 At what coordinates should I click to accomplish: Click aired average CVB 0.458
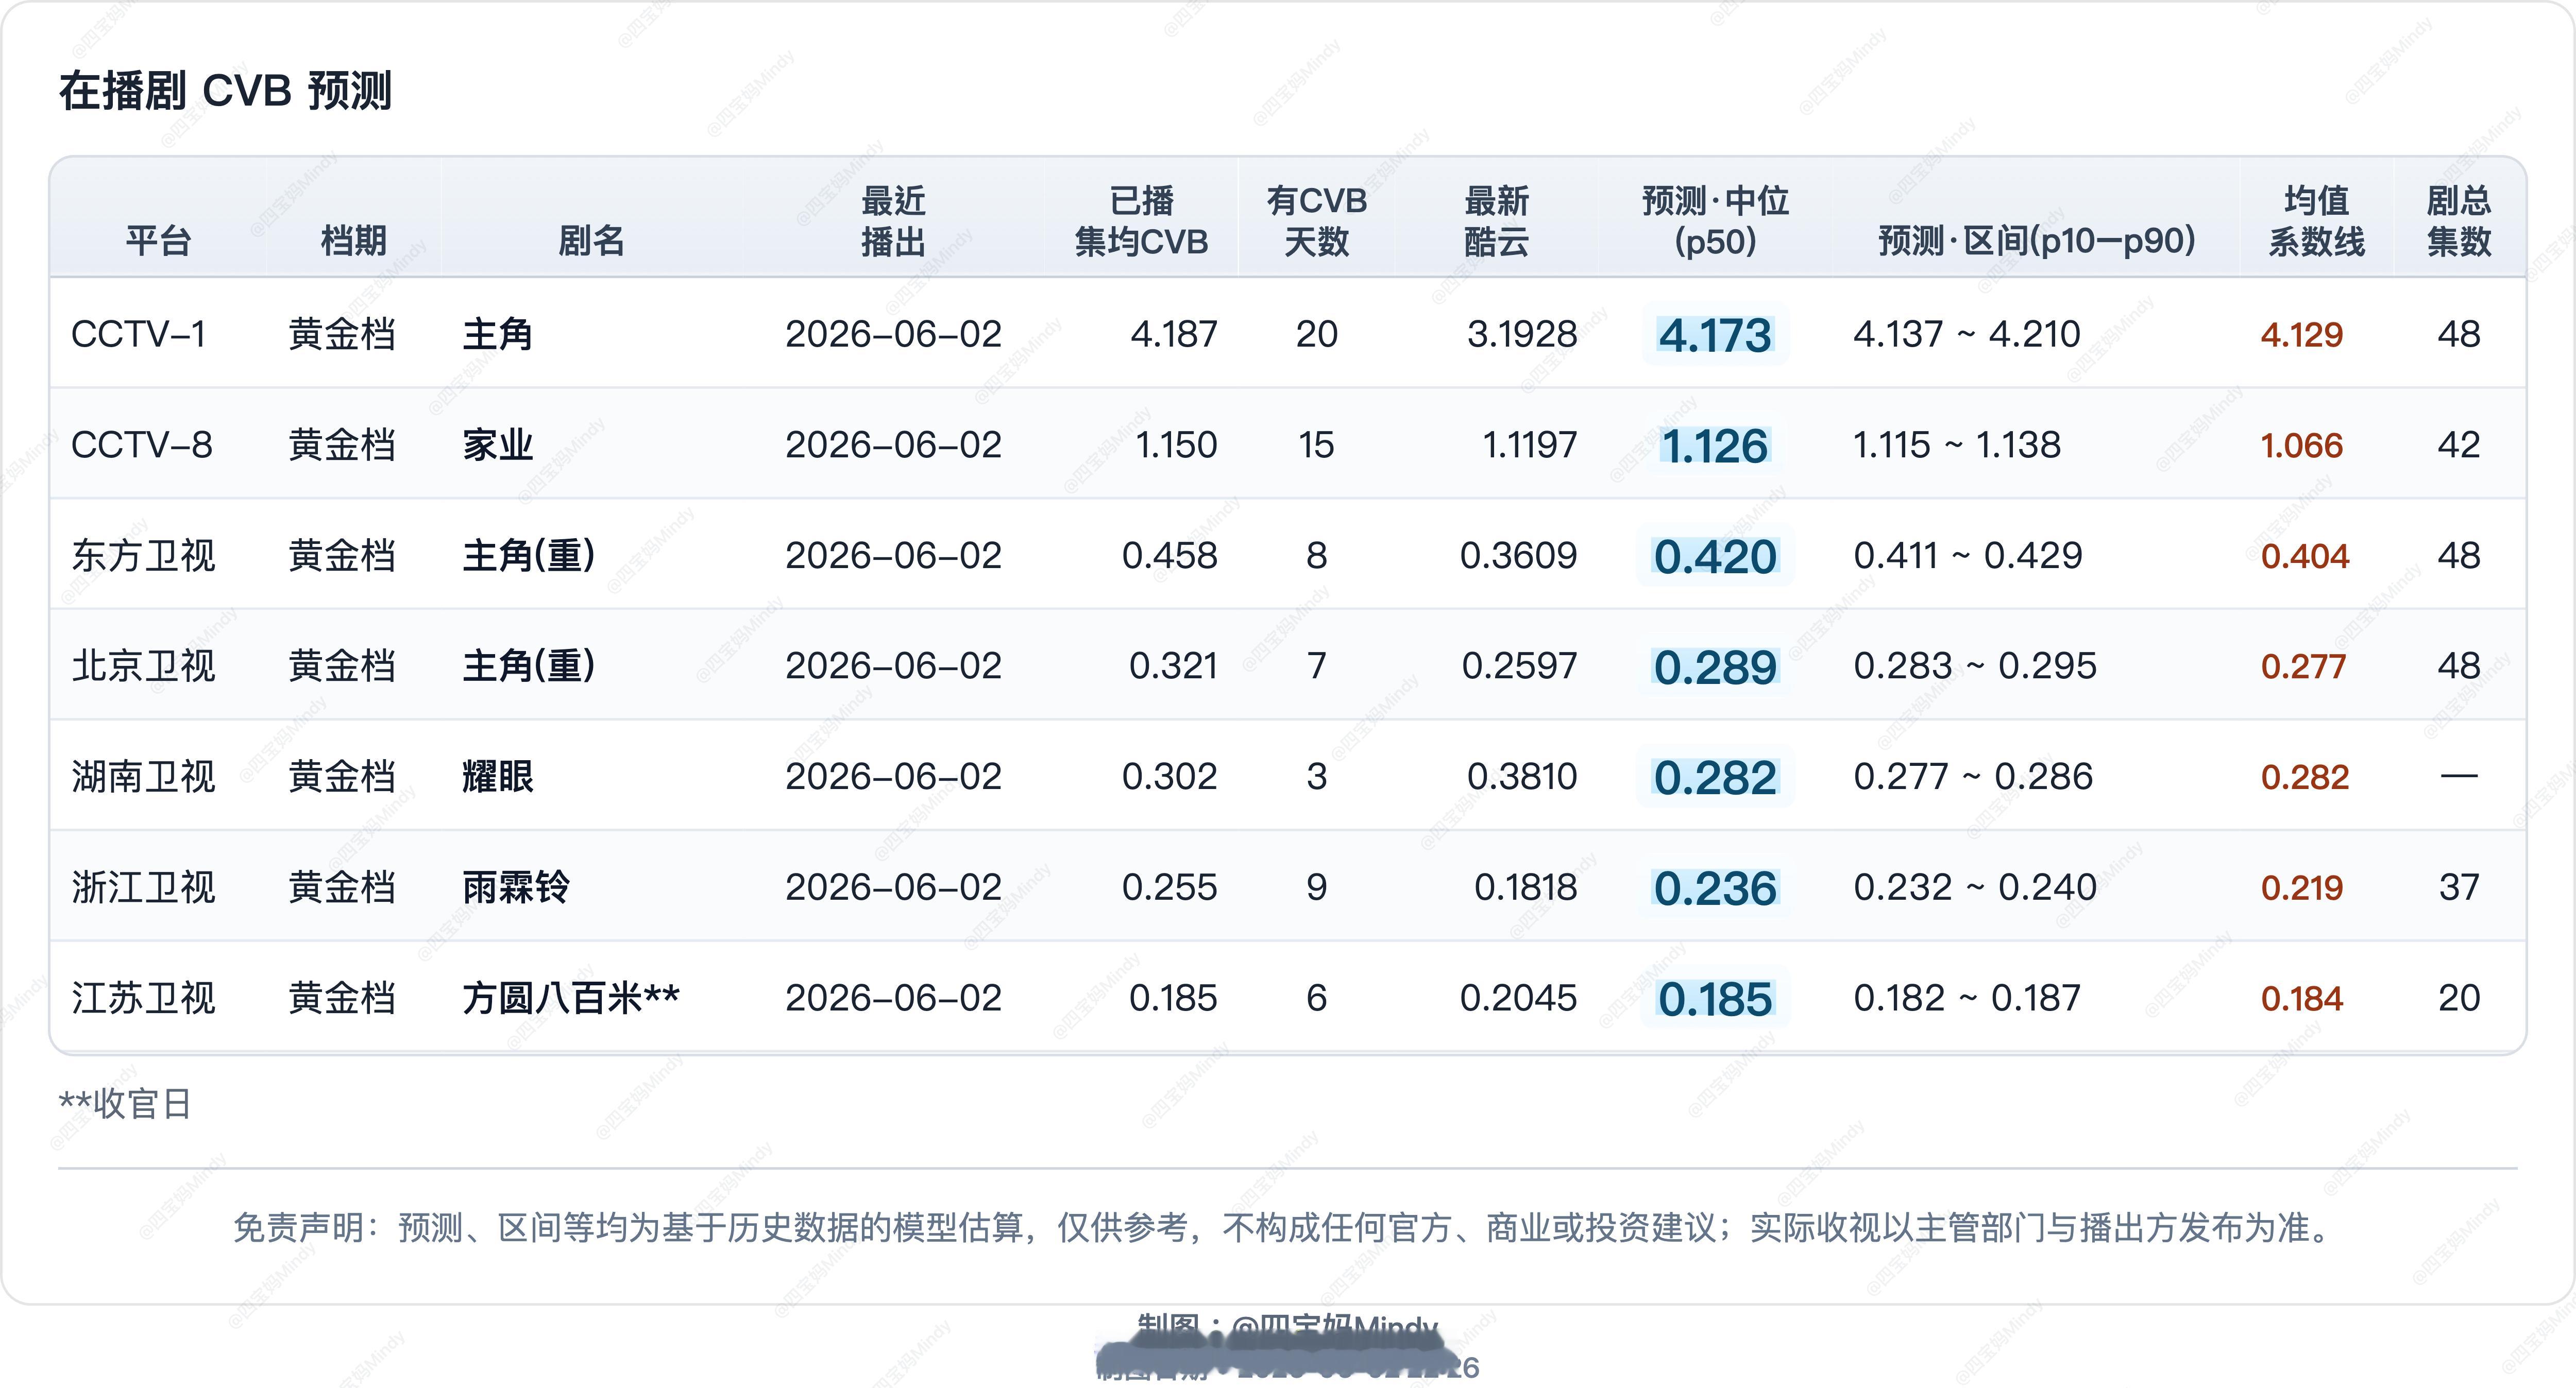1169,556
